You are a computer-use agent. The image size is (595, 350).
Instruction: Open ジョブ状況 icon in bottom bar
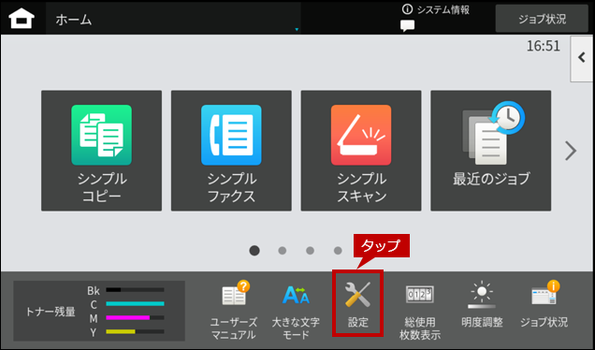pyautogui.click(x=544, y=304)
